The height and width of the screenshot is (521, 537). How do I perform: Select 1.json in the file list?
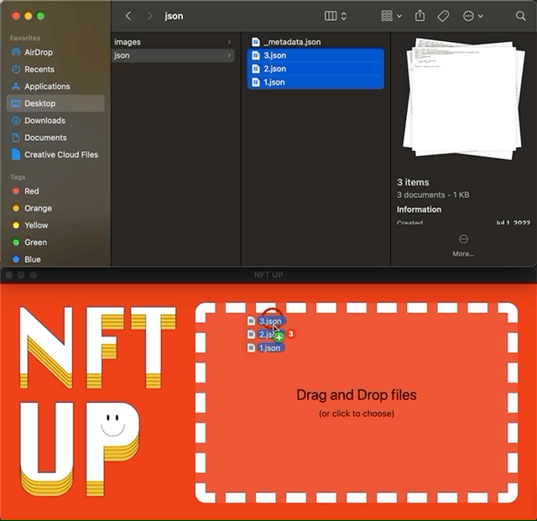315,82
